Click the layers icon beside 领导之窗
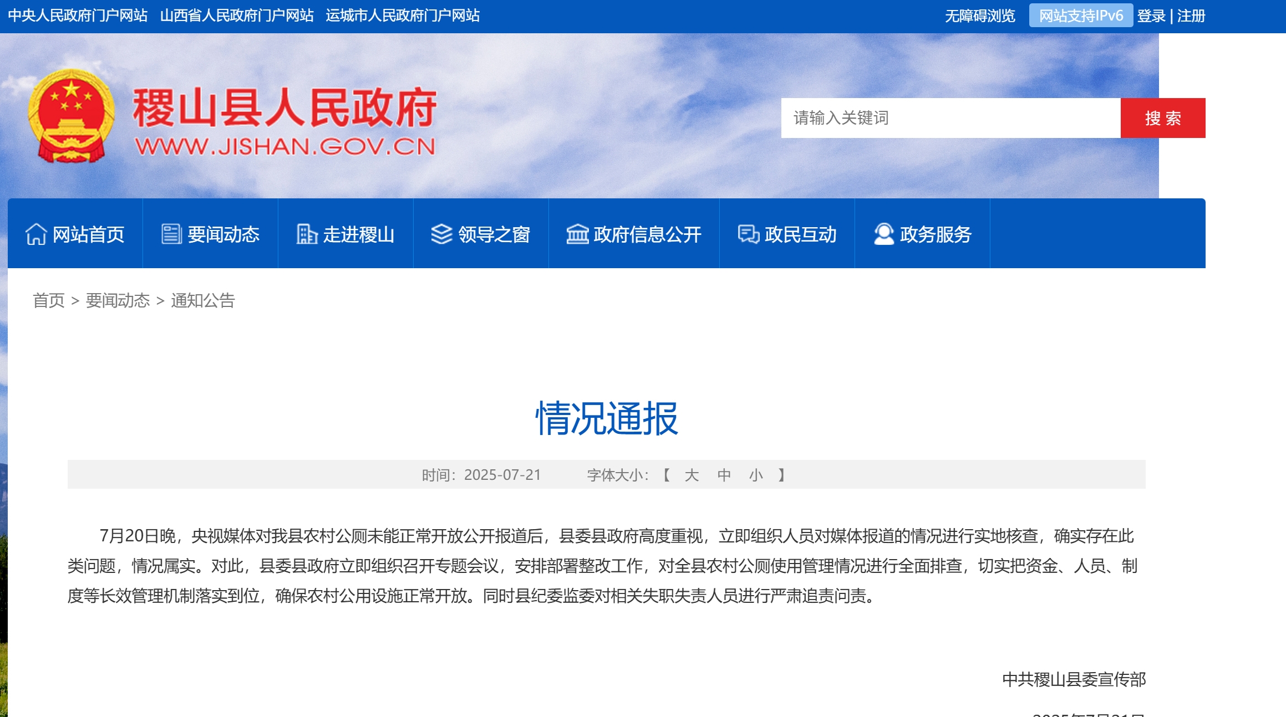 (441, 234)
